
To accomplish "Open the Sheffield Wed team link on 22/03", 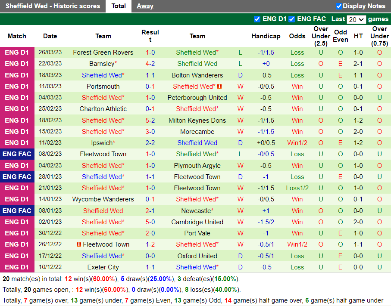I will click(x=197, y=63).
